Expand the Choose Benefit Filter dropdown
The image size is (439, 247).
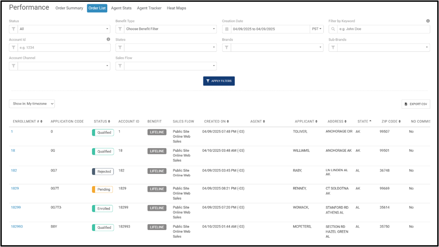[170, 29]
